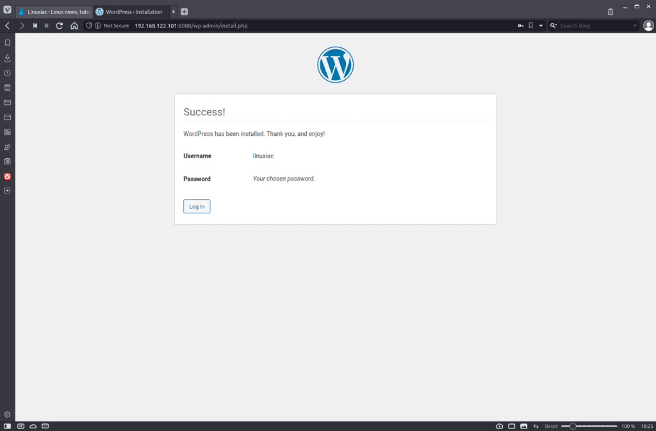Capture the page with camera icon
656x431 pixels.
coord(499,426)
